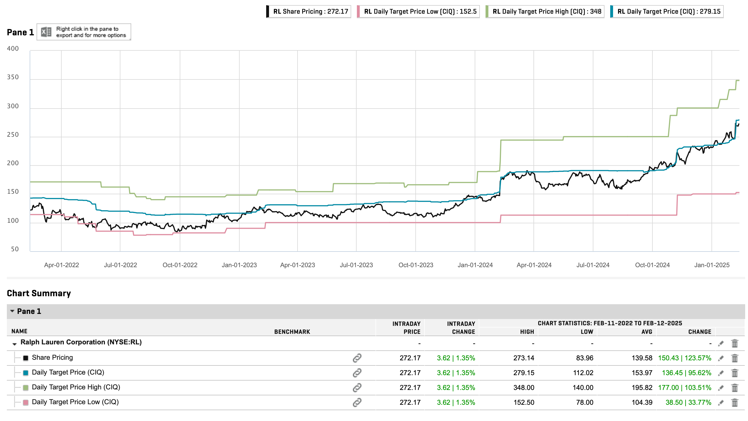Click the 177.00 | 103.51% change value

click(x=685, y=388)
